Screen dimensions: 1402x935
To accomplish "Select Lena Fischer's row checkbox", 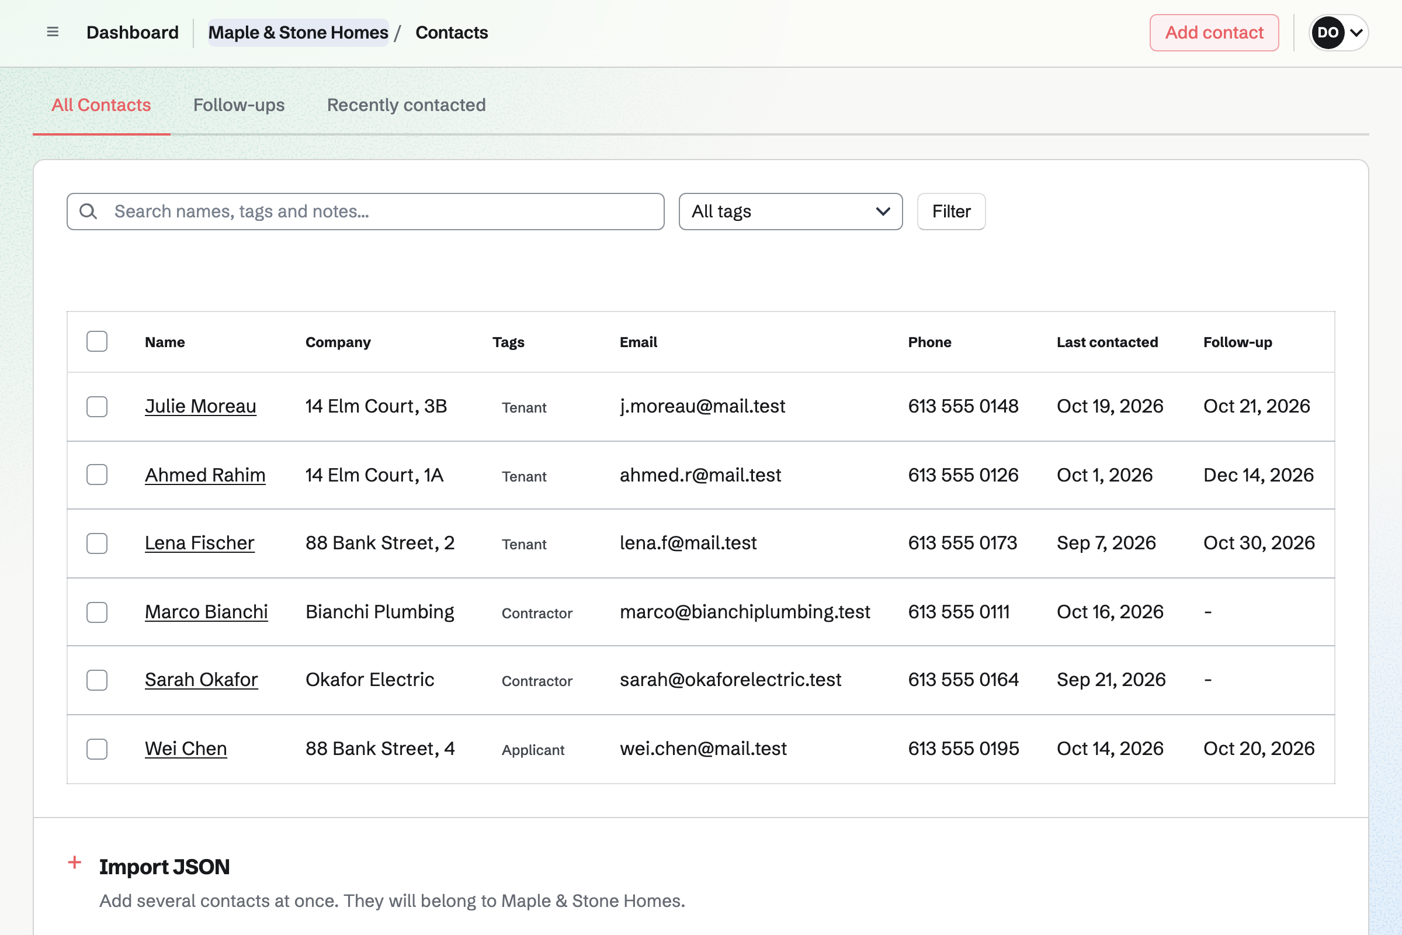I will [x=96, y=543].
